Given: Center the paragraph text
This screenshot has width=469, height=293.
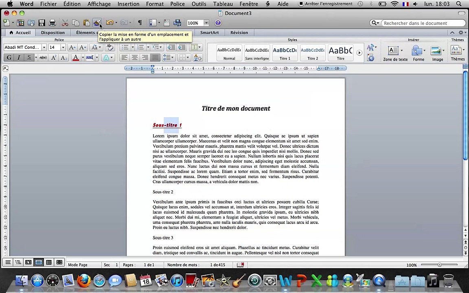Looking at the screenshot, I should coord(135,57).
